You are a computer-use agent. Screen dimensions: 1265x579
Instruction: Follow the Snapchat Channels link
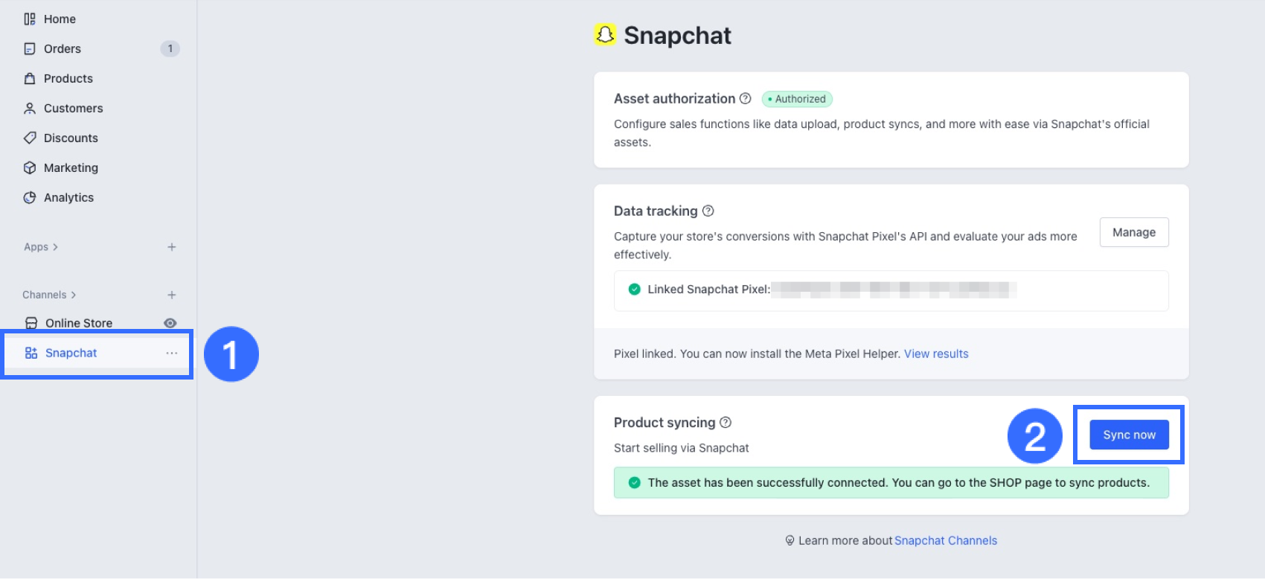click(945, 540)
